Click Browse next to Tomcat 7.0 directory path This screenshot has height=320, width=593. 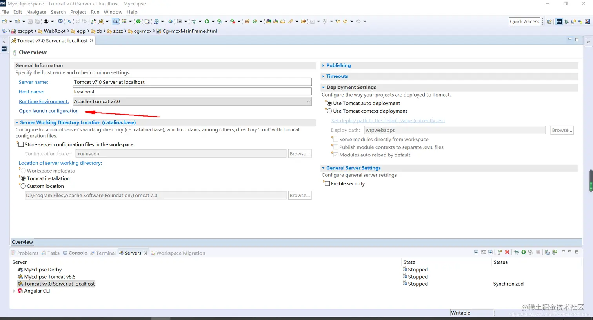(300, 195)
